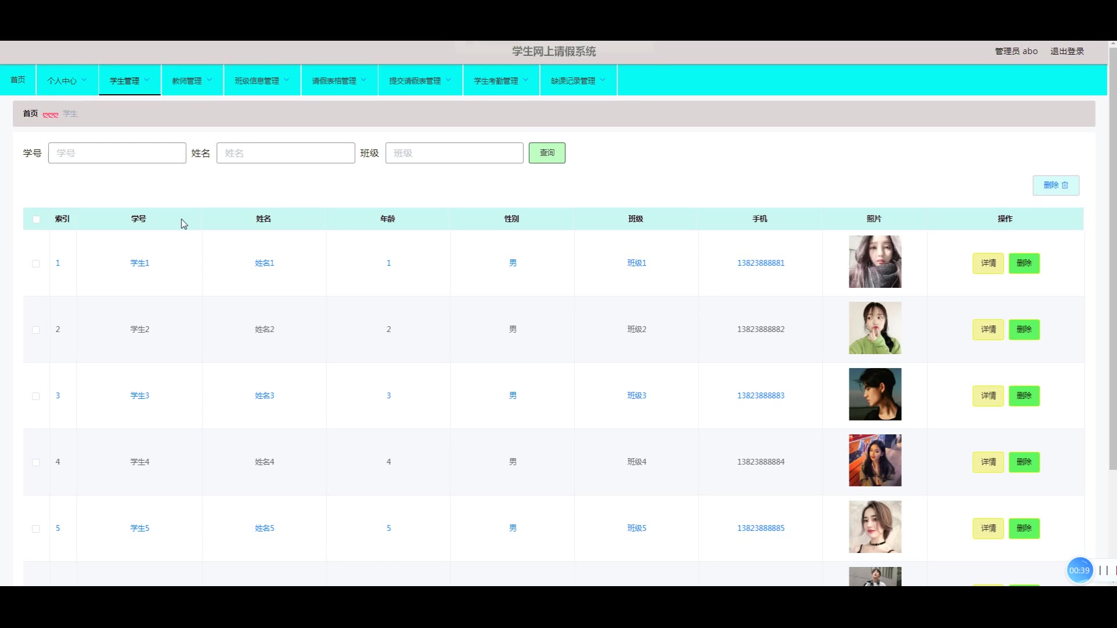Toggle the select-all checkbox in table header

coord(36,219)
